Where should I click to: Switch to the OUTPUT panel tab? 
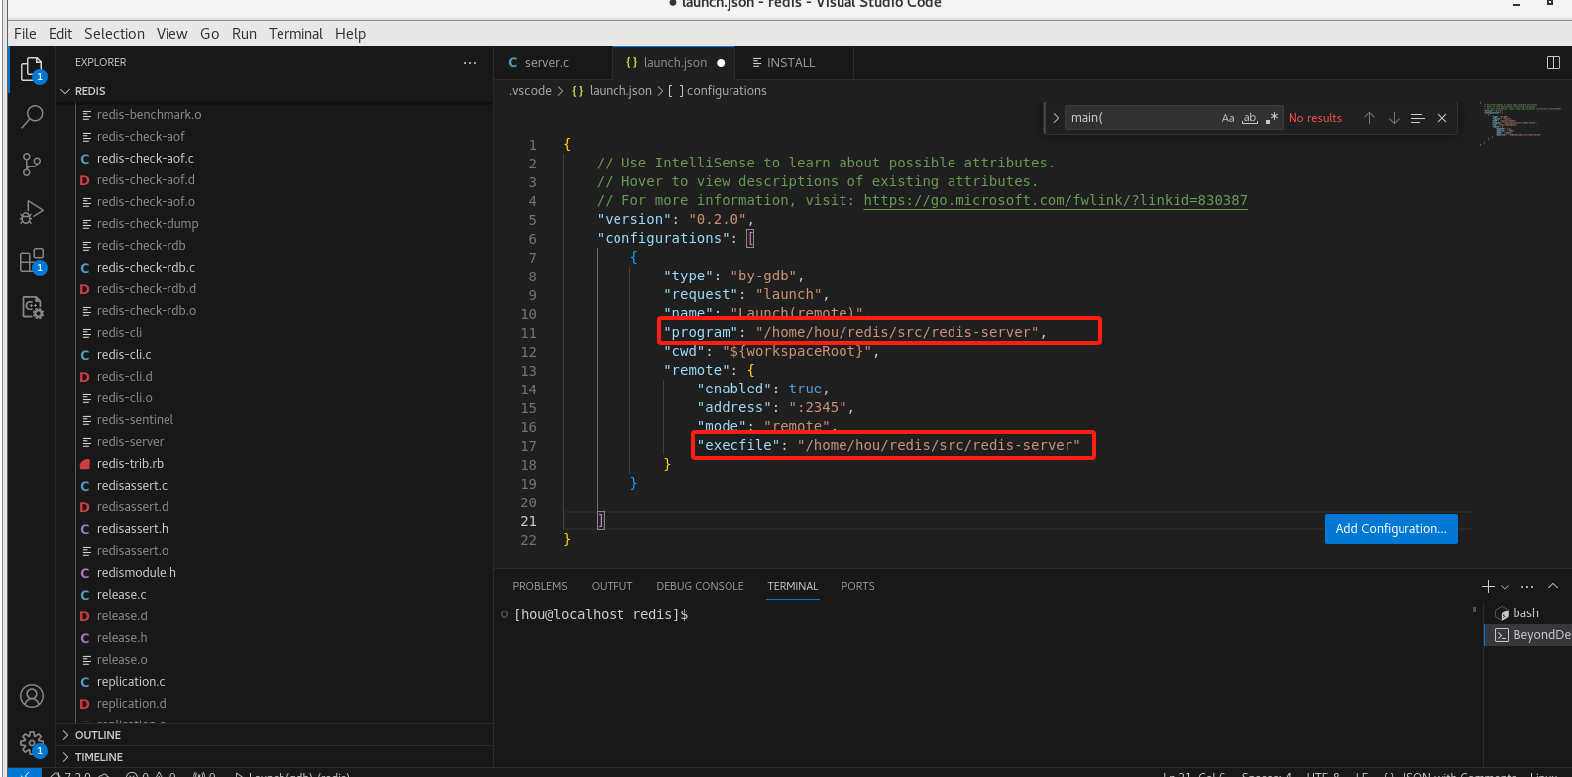tap(612, 586)
